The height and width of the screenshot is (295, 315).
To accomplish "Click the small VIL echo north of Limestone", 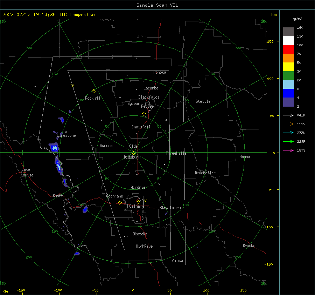I will [61, 120].
